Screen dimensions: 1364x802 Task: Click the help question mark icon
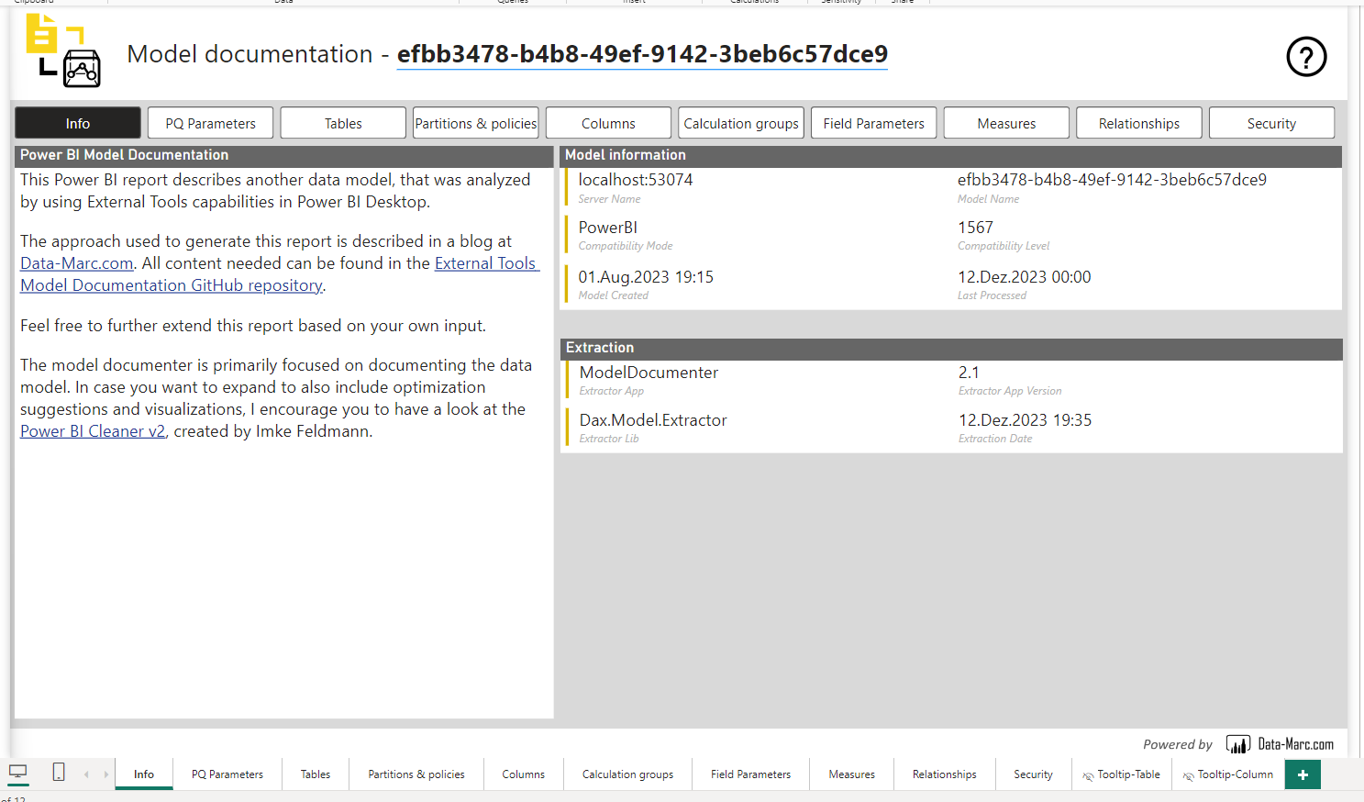coord(1306,57)
